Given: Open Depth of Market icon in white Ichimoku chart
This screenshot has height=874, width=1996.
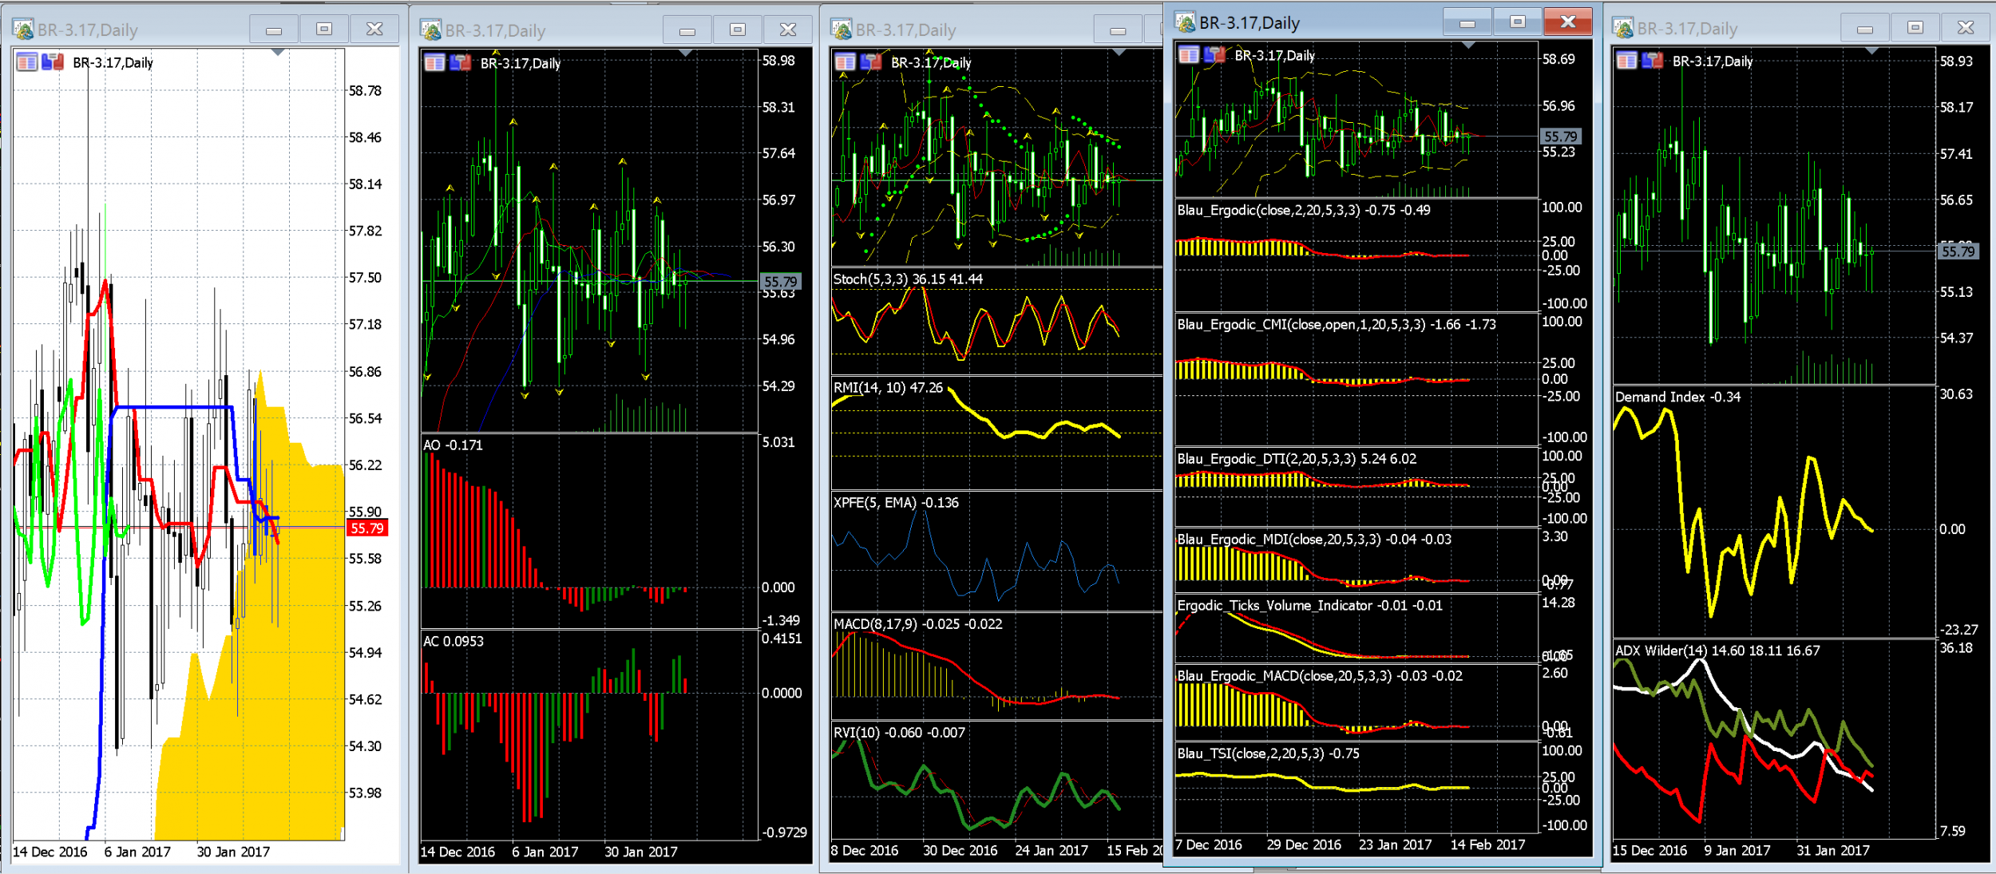Looking at the screenshot, I should pos(26,62).
